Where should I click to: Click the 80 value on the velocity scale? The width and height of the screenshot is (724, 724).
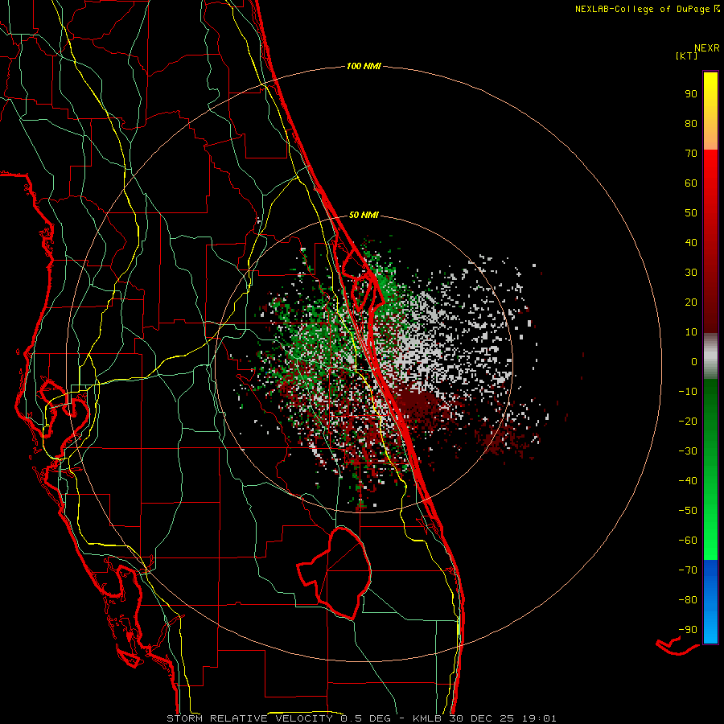691,124
